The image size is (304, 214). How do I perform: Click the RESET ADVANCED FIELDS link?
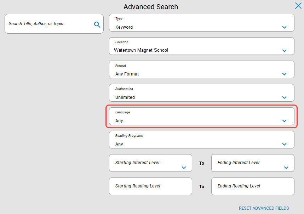(264, 208)
